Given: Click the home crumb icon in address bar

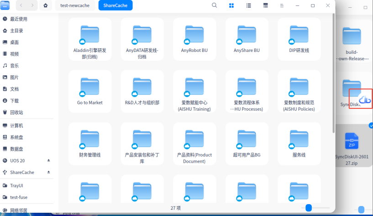Looking at the screenshot, I should point(45,5).
